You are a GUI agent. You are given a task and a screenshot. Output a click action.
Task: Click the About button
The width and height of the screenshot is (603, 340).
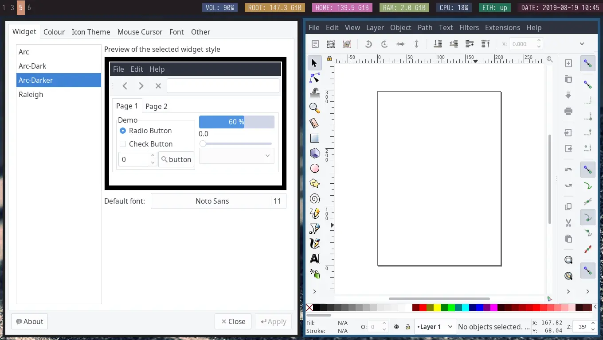(x=30, y=321)
